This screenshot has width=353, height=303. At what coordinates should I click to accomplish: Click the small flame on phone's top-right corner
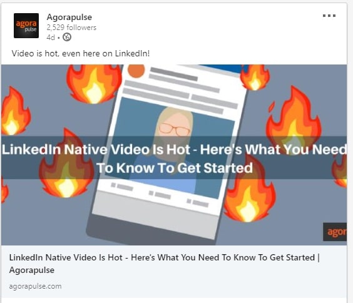255,77
